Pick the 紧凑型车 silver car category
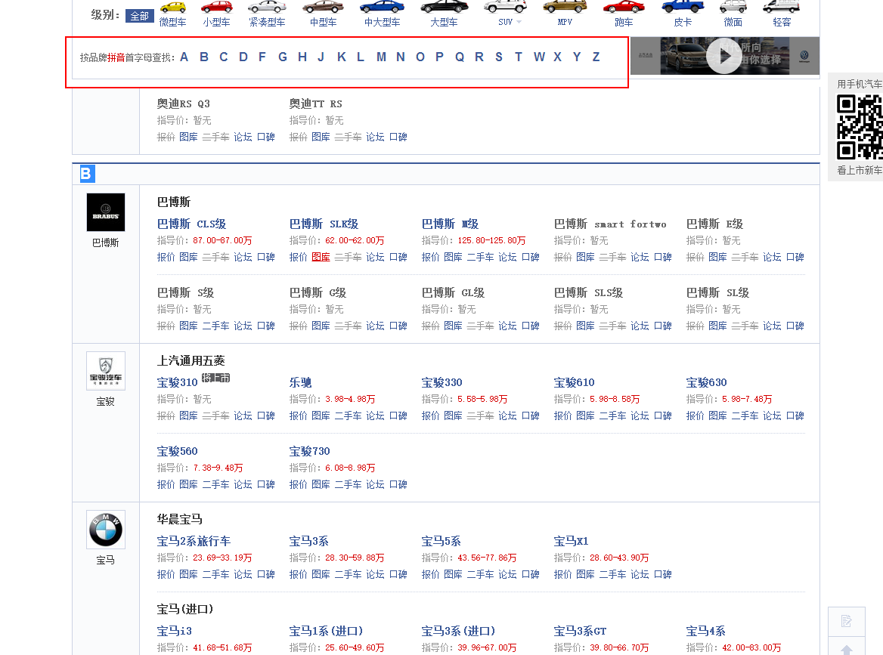Screen dimensions: 883x655 click(267, 8)
